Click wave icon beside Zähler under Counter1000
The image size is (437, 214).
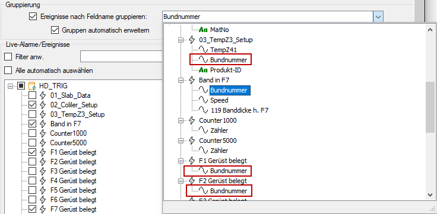(x=204, y=130)
